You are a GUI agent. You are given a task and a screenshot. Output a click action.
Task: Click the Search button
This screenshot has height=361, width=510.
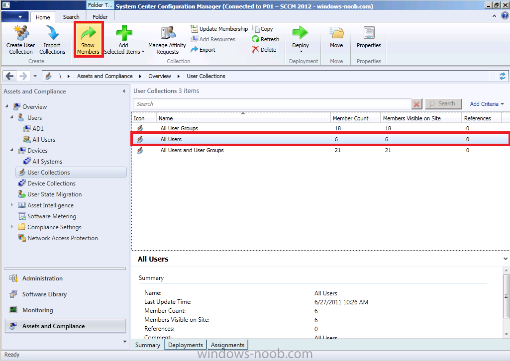[x=443, y=103]
